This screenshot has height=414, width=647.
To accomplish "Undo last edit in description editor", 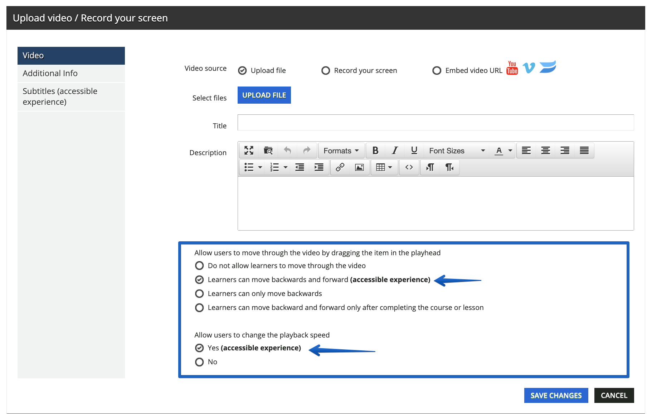I will (x=287, y=151).
